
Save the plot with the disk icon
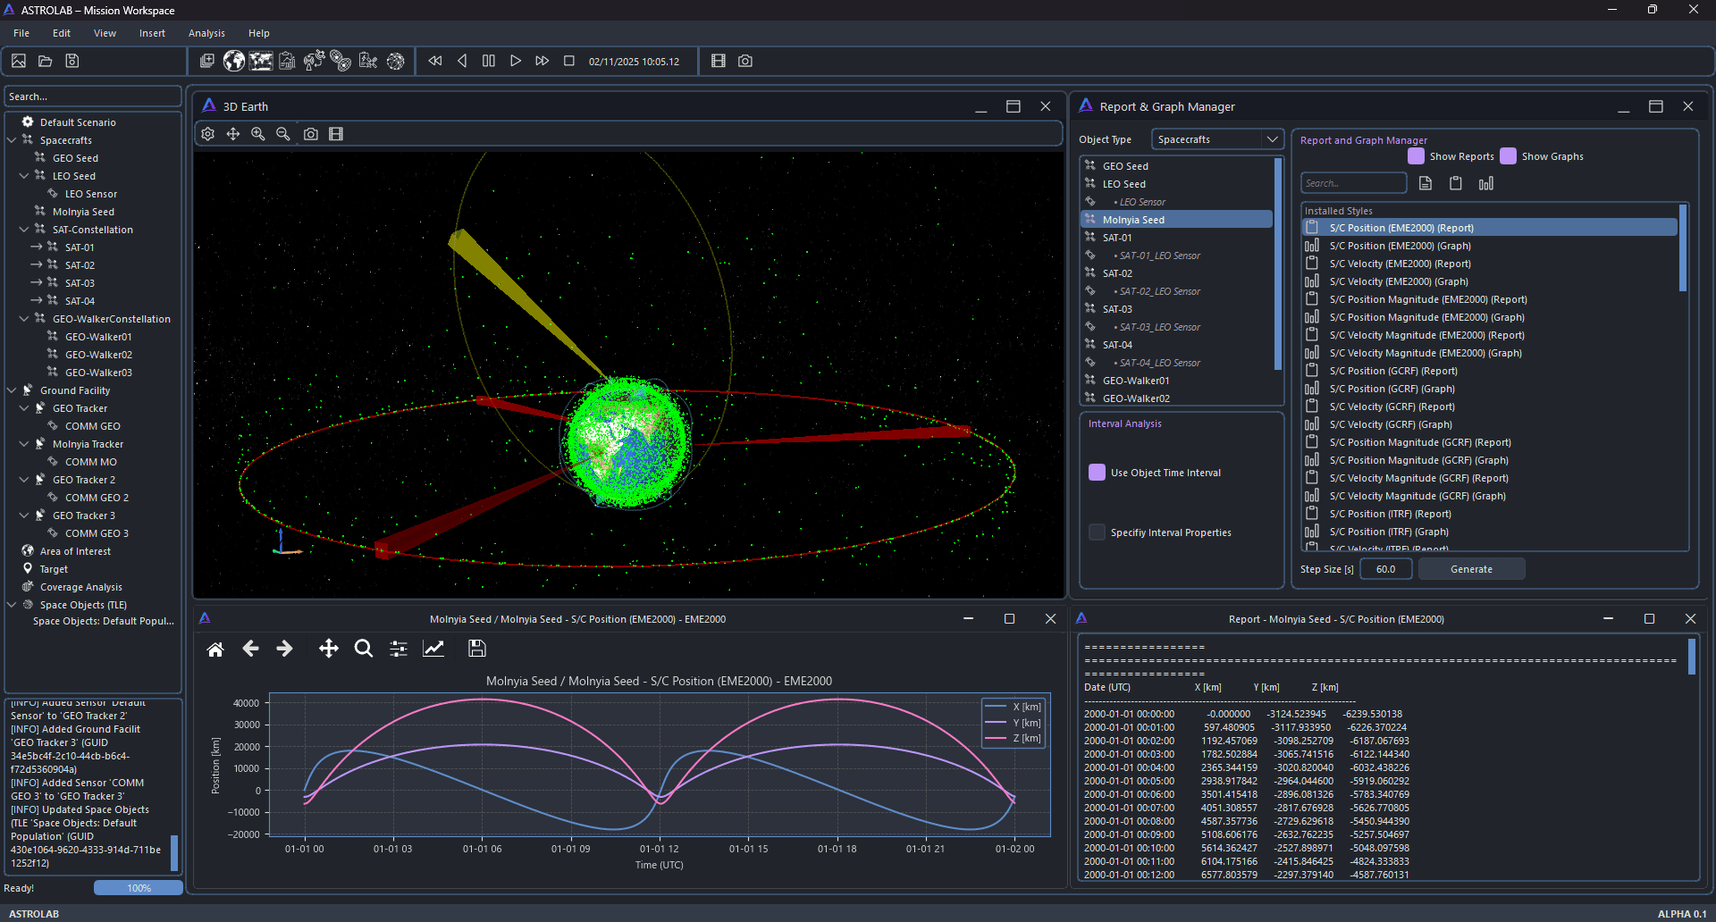pyautogui.click(x=476, y=650)
